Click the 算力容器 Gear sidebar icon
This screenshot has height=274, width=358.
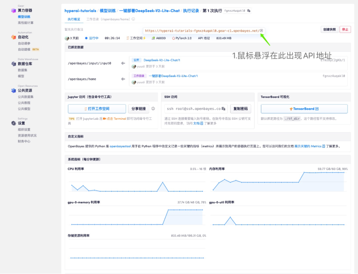coord(14,10)
